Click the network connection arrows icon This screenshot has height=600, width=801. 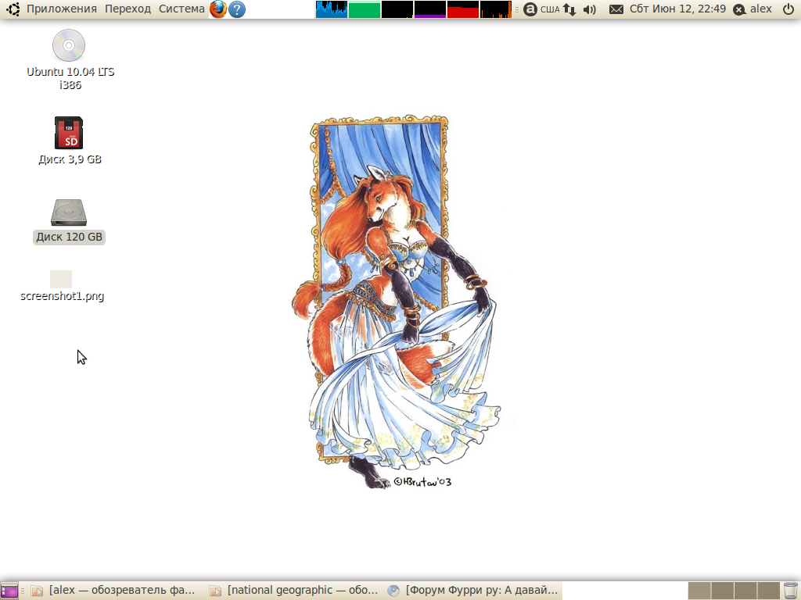tap(570, 9)
